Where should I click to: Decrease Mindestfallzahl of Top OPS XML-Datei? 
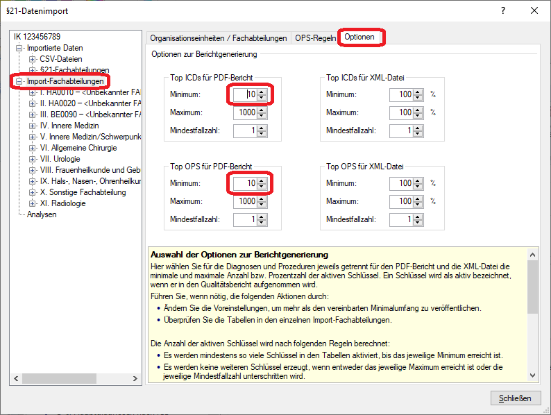418,223
